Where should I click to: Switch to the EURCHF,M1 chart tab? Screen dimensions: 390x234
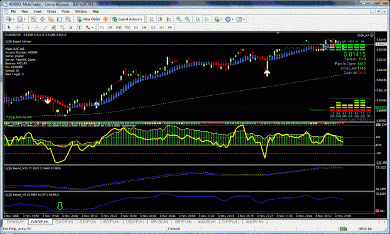click(x=64, y=222)
